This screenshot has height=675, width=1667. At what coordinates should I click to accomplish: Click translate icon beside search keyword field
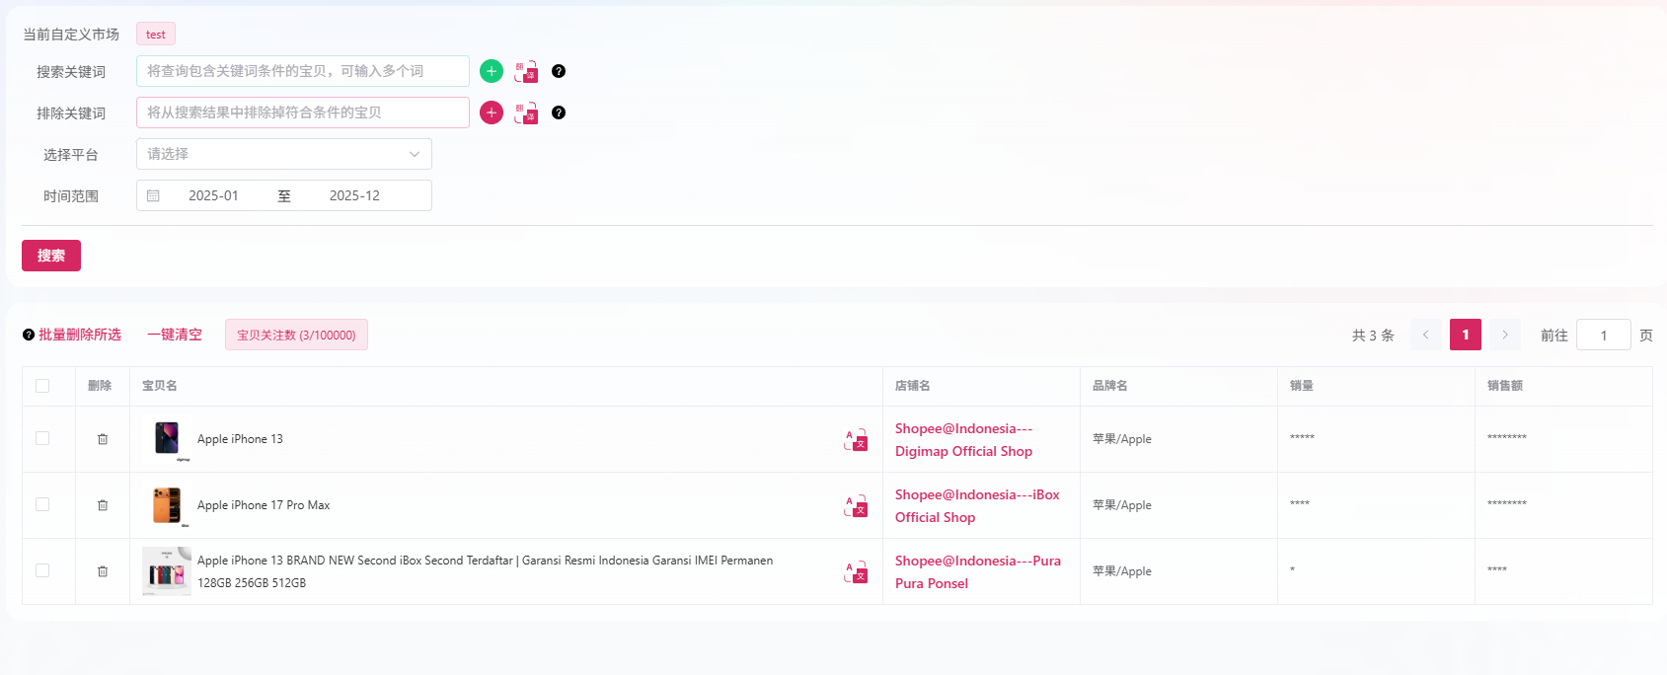[526, 71]
